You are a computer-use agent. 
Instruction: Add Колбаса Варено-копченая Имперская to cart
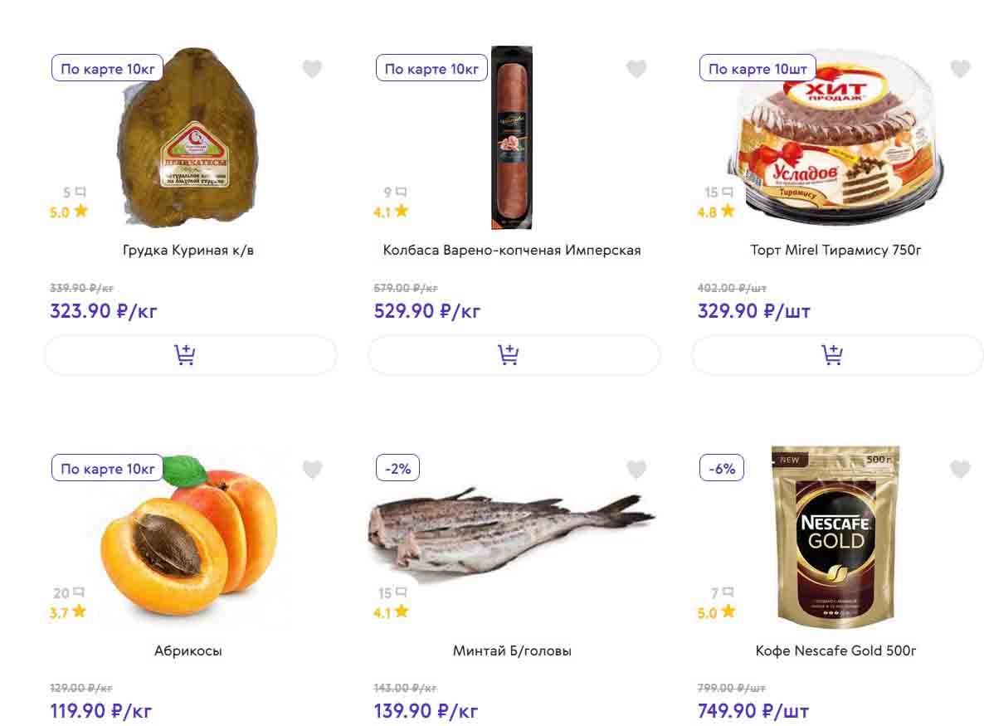[514, 355]
